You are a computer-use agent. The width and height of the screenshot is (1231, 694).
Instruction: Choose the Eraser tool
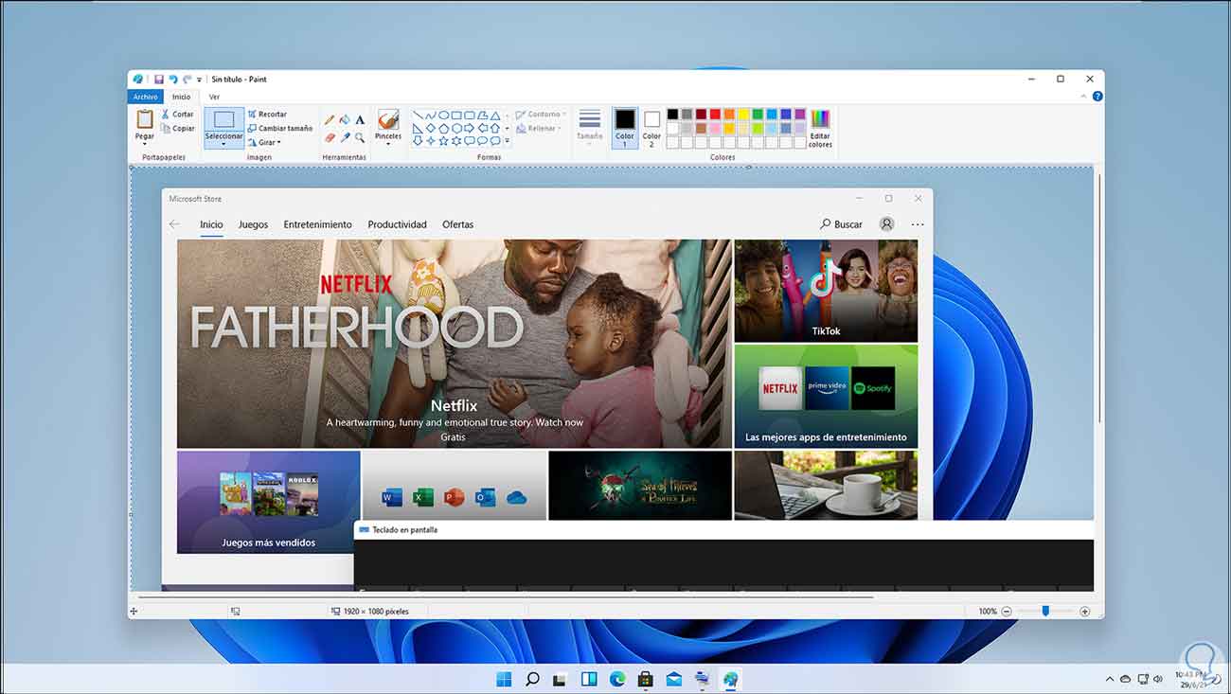tap(330, 137)
